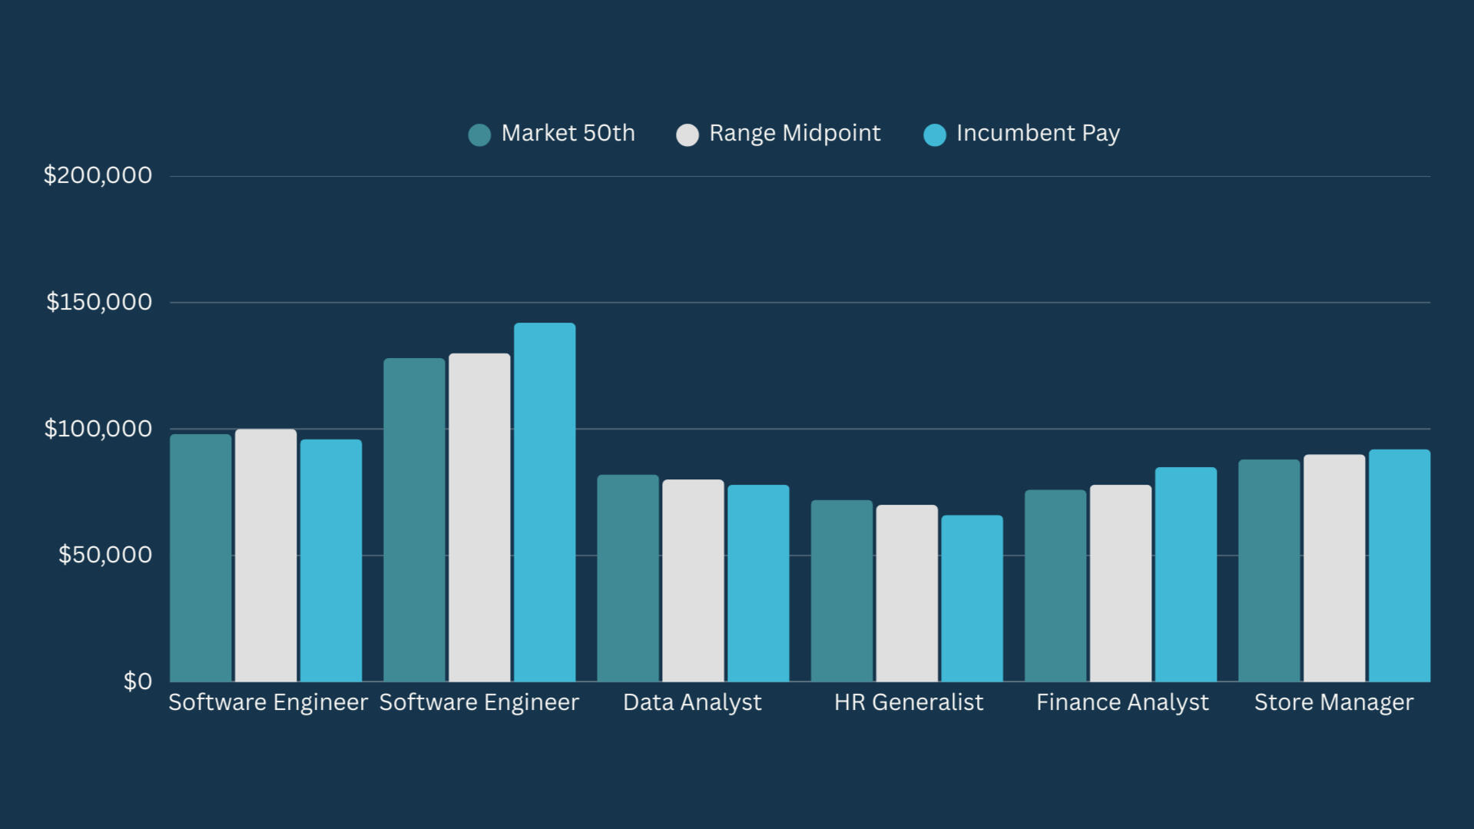Select Finance Analyst's Market 50th bar
The image size is (1474, 829).
(x=1055, y=585)
